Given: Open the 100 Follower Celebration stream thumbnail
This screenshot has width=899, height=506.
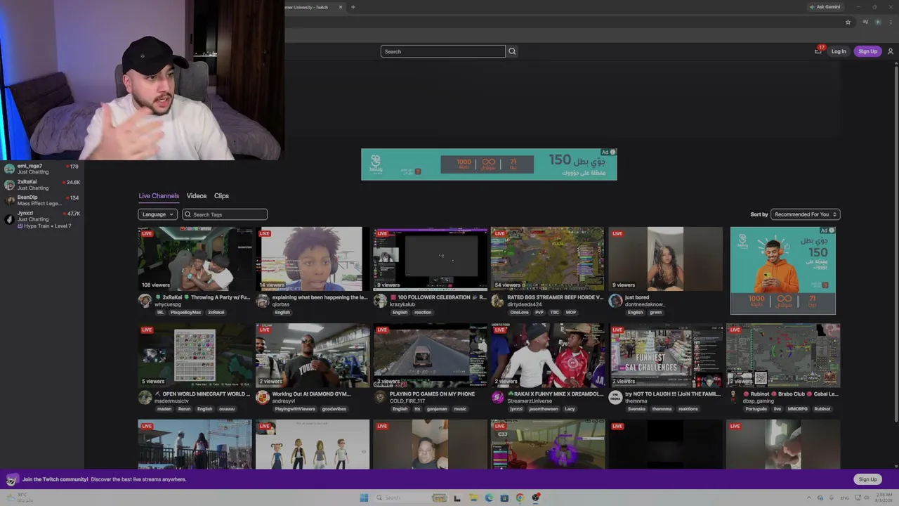Looking at the screenshot, I should [x=430, y=259].
